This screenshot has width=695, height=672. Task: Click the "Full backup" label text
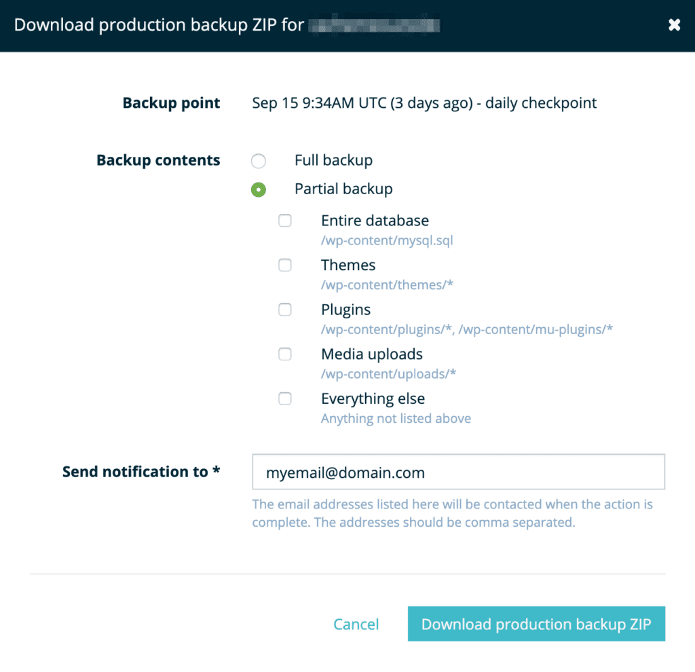pos(333,161)
